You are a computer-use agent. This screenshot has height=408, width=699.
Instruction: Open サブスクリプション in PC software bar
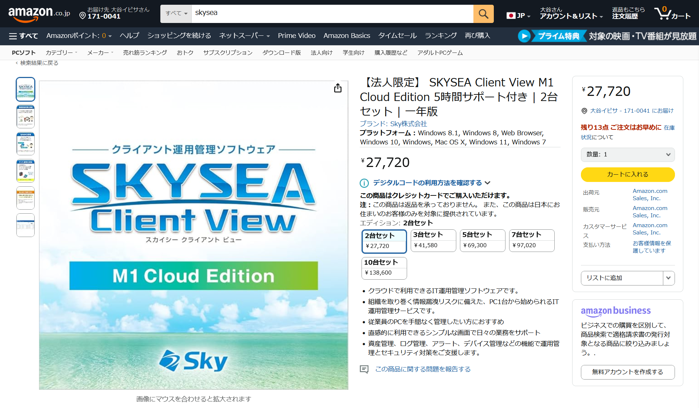[228, 53]
